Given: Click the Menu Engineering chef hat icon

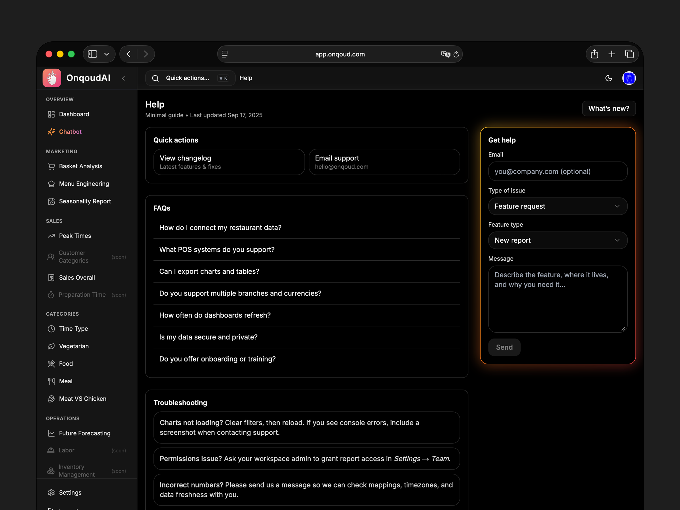Looking at the screenshot, I should tap(51, 184).
